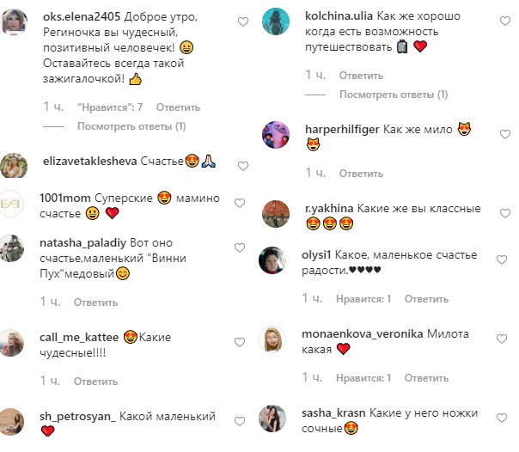Image resolution: width=519 pixels, height=452 pixels.
Task: Open the sh_petrosyan_ profile username
Action: [77, 417]
